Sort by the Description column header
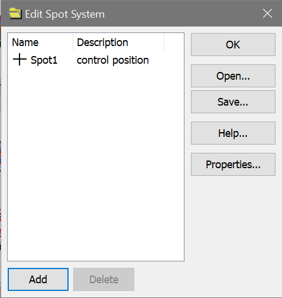Screen dimensions: 282x298 coord(118,42)
